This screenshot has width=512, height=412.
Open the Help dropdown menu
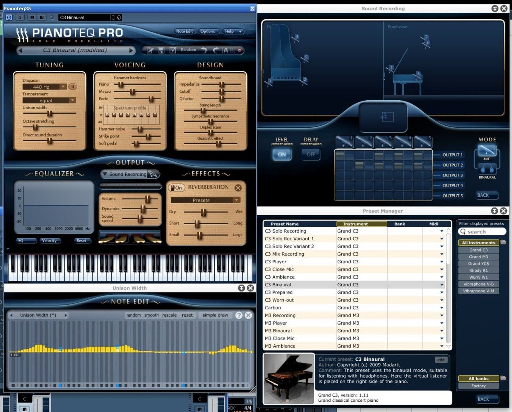pos(233,31)
